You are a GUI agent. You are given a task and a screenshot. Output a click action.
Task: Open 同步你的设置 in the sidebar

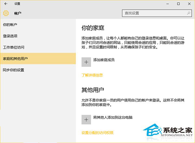coord(38,70)
